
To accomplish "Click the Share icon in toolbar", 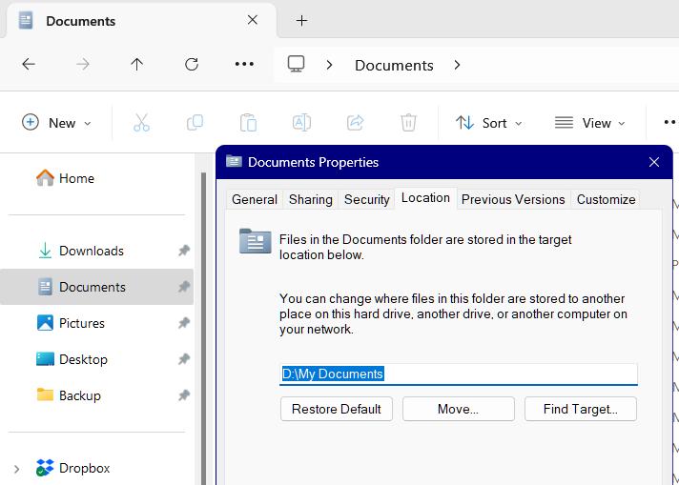I will (x=355, y=123).
